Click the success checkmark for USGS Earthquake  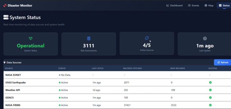pyautogui.click(x=210, y=82)
